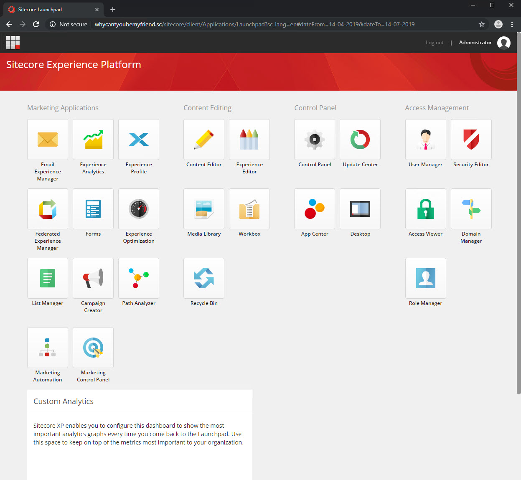The height and width of the screenshot is (480, 521).
Task: Click the Marketing Applications section heading
Action: pyautogui.click(x=63, y=108)
